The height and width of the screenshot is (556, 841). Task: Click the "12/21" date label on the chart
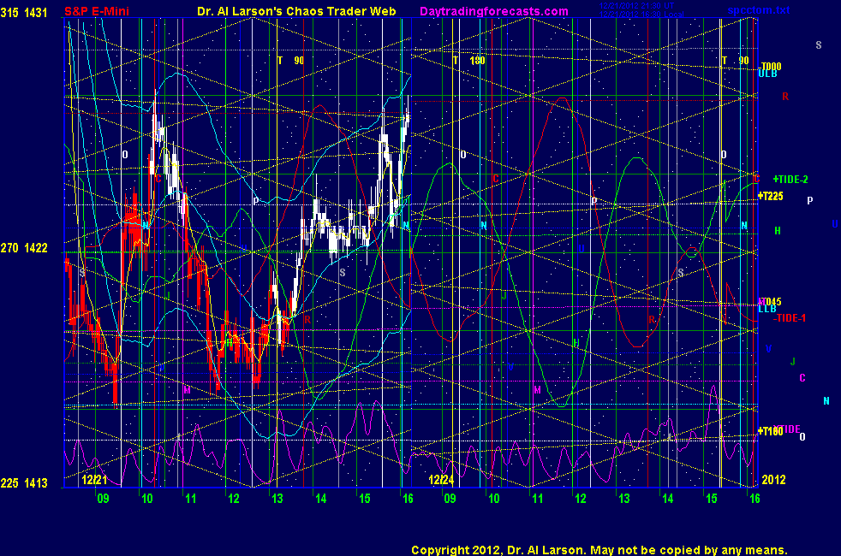click(94, 480)
